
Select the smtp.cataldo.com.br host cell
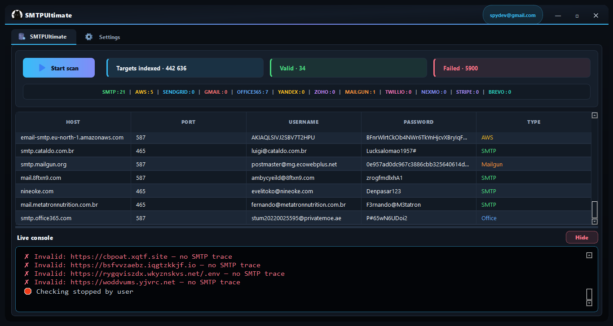click(73, 151)
